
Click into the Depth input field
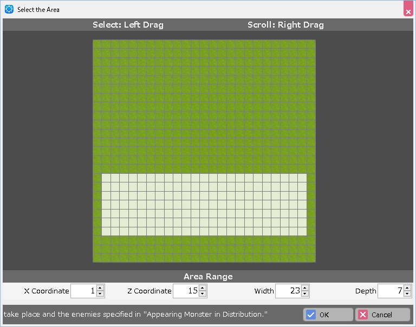(391, 291)
